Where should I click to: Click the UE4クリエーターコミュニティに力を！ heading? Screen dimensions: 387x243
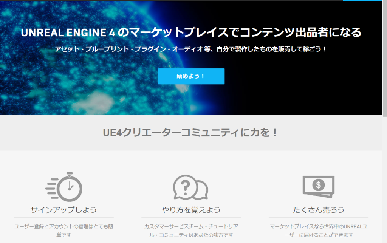pyautogui.click(x=190, y=133)
